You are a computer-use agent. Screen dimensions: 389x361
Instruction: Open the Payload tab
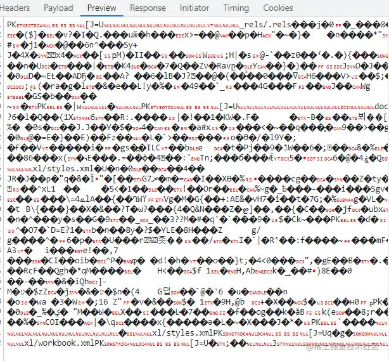(x=58, y=8)
